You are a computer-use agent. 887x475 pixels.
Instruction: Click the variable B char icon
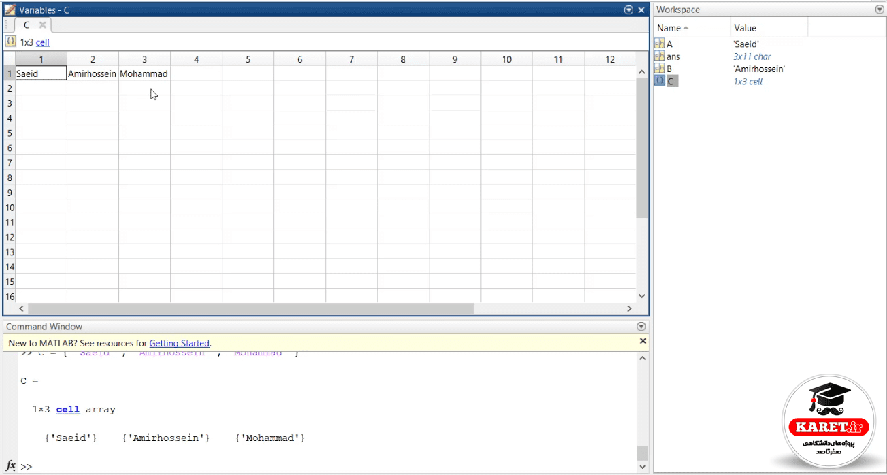[659, 69]
